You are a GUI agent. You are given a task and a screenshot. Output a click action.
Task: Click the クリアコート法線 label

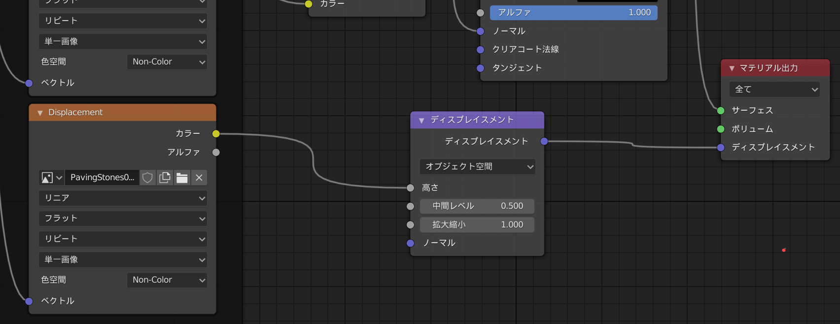pos(525,50)
